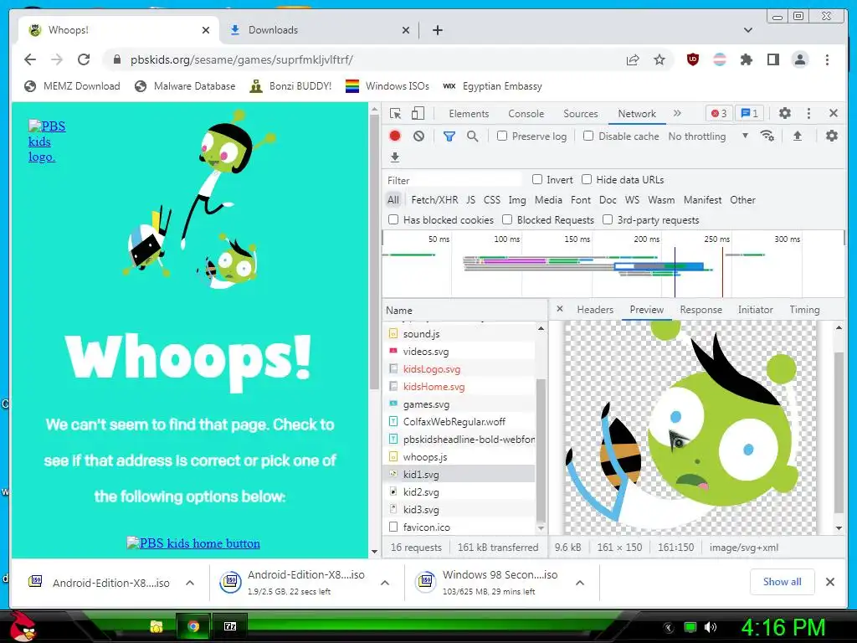Open the No throttling dropdown
857x643 pixels.
coord(708,136)
